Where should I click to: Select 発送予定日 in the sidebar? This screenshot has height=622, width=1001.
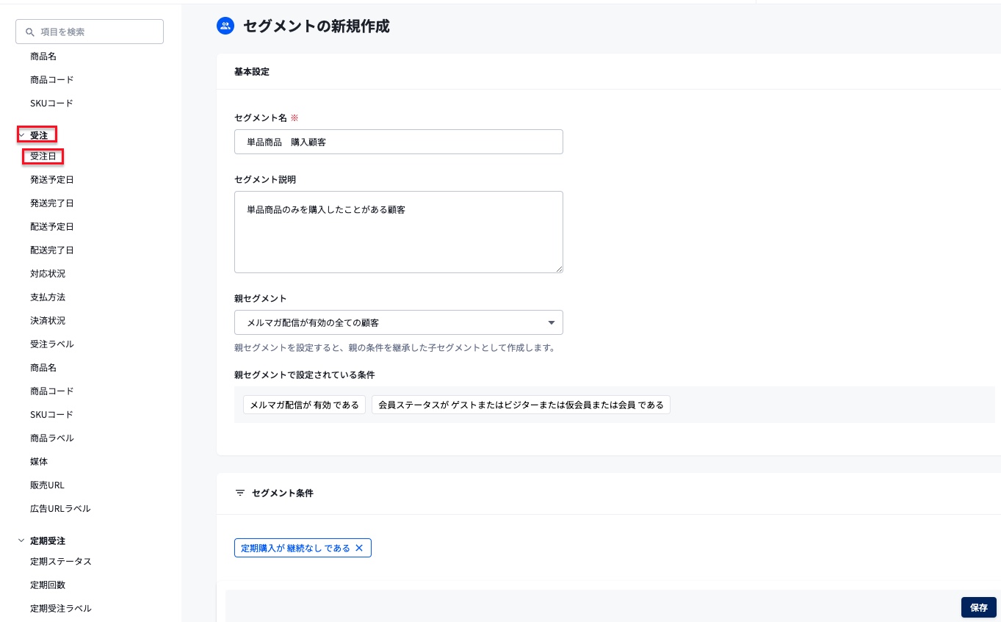[x=52, y=179]
